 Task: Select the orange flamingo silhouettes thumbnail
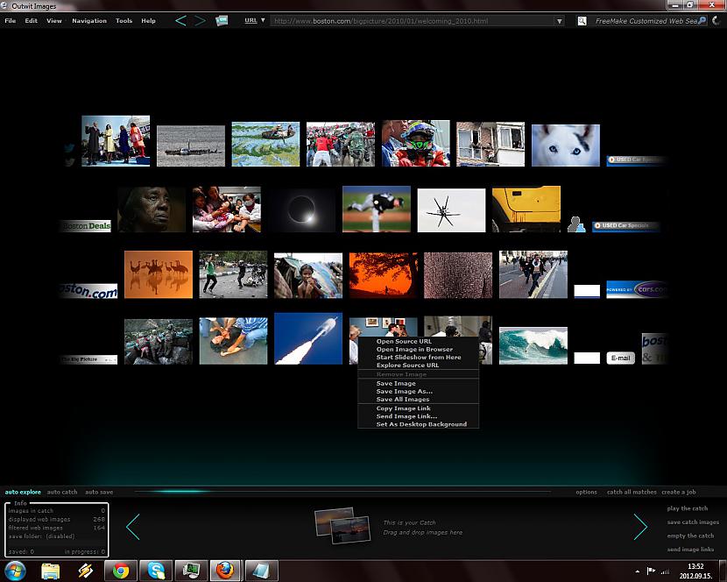pyautogui.click(x=159, y=274)
